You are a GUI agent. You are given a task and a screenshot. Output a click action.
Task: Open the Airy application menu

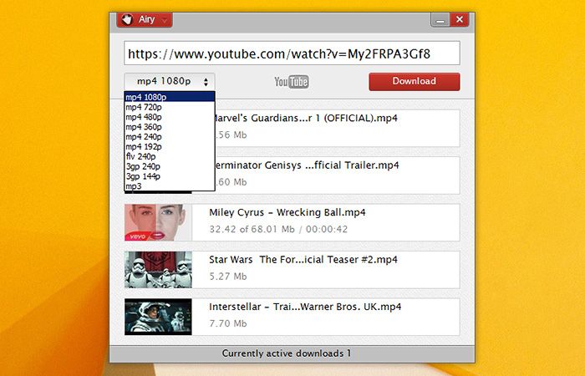[145, 20]
